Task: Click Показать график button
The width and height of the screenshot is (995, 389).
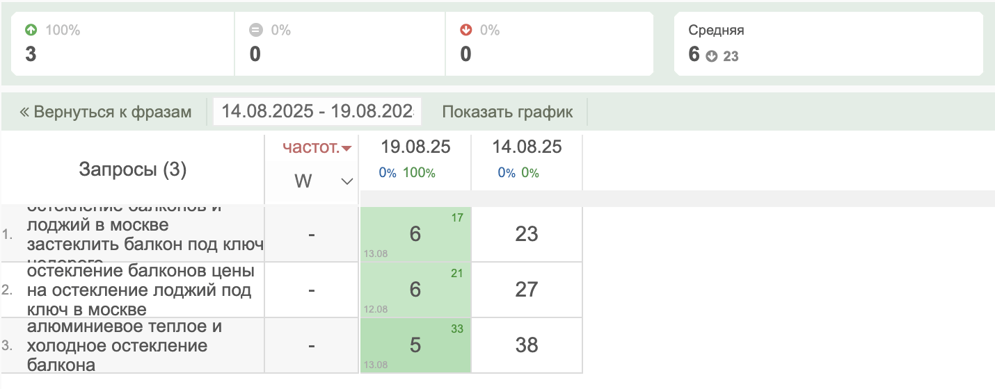Action: click(x=507, y=112)
